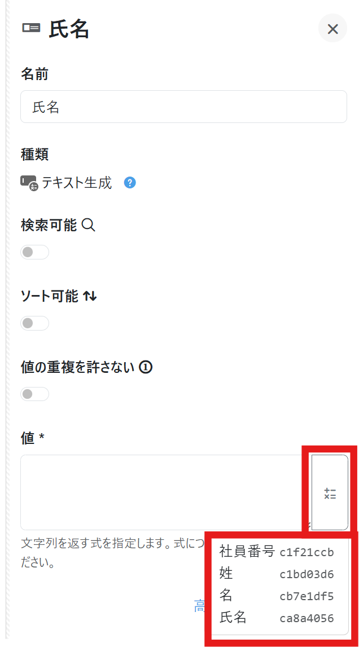Click the テキスト生成 field type icon
Screen dimensions: 359x647
(29, 183)
